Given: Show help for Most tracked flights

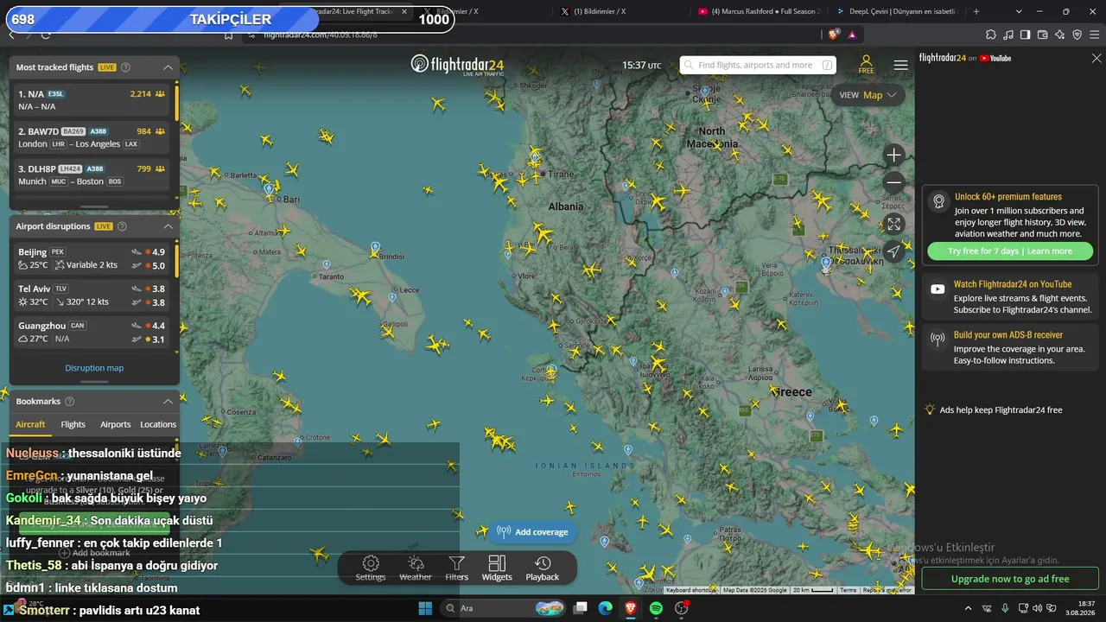Looking at the screenshot, I should (125, 67).
